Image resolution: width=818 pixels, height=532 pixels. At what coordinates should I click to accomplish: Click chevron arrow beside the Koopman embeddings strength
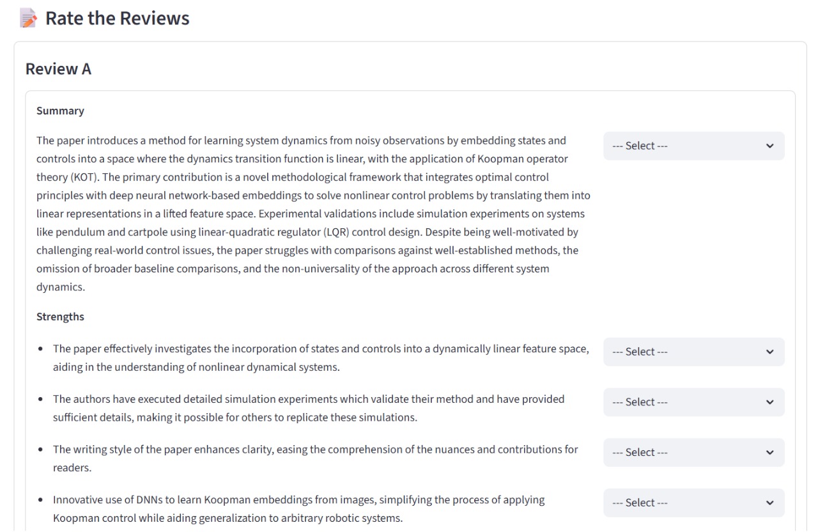click(769, 503)
